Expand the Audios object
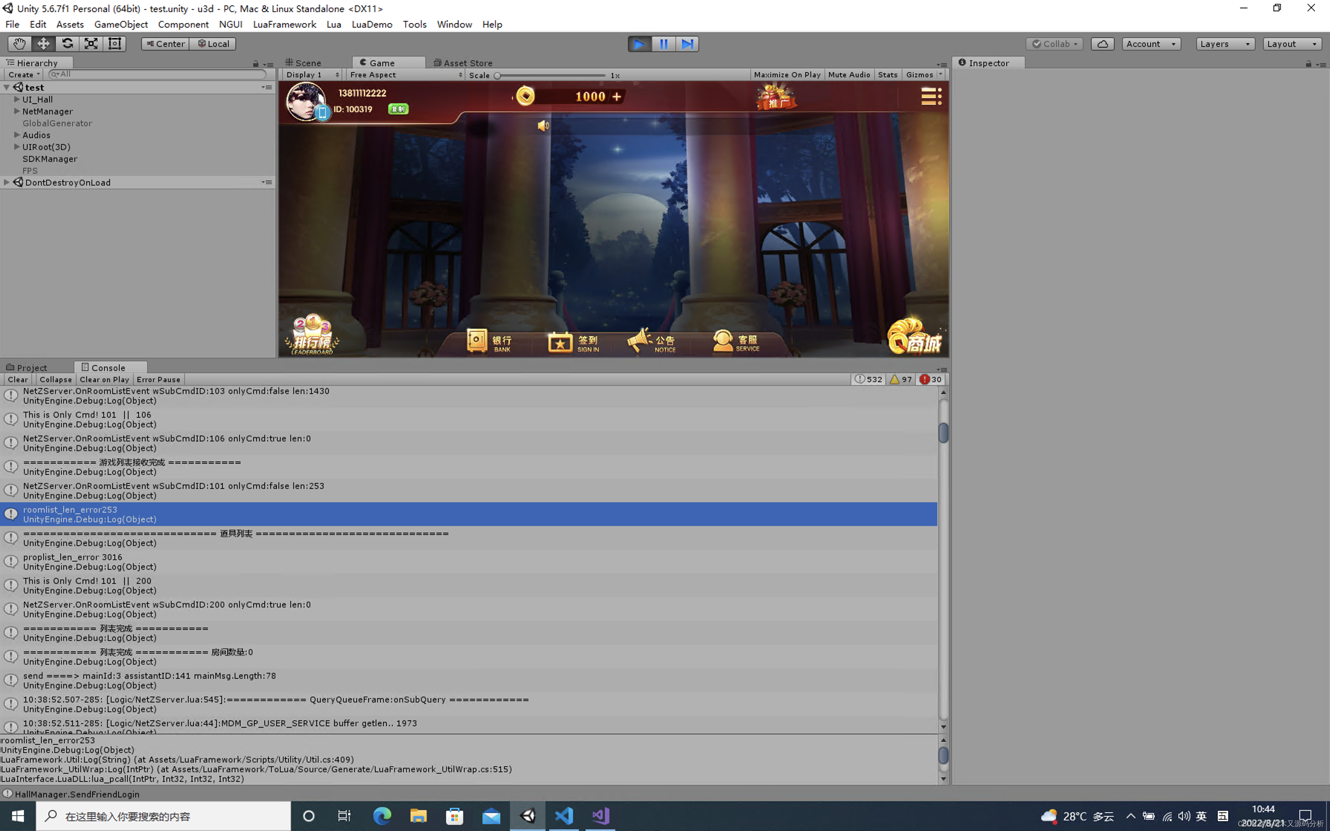 pos(17,135)
